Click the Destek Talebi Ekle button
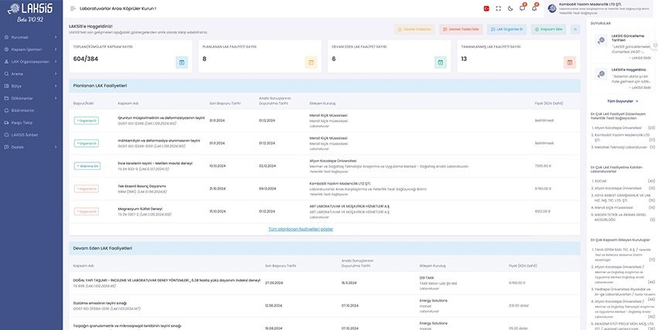Image resolution: width=658 pixels, height=330 pixels. click(461, 29)
